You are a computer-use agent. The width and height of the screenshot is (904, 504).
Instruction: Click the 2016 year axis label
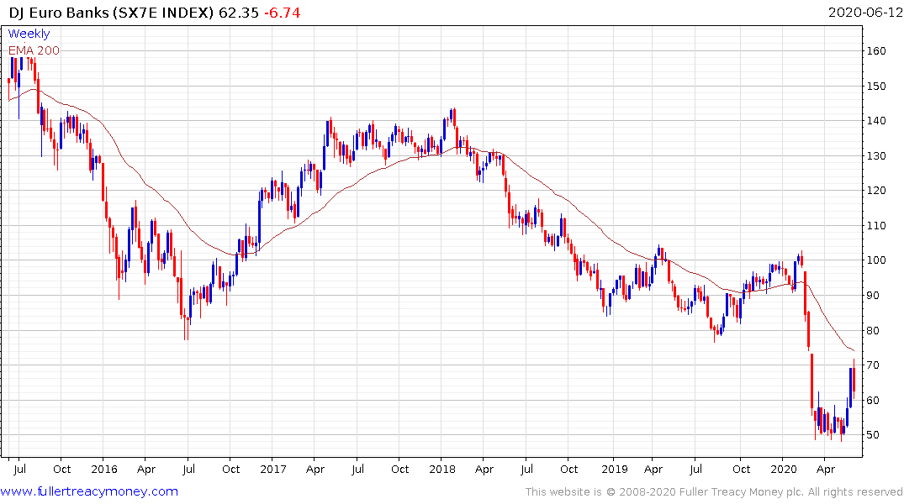tap(104, 469)
